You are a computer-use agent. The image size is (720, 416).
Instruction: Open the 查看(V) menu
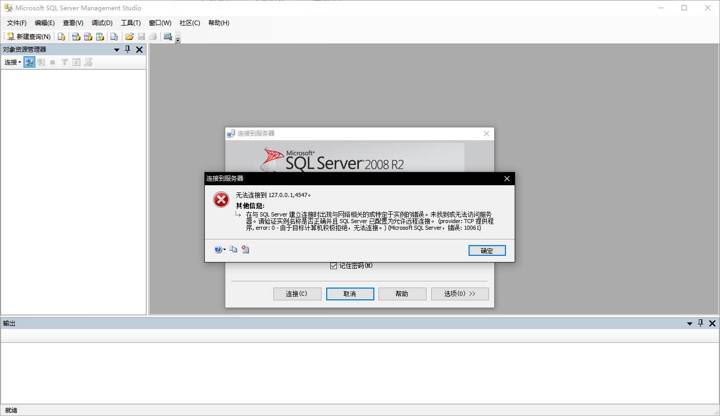pos(73,23)
